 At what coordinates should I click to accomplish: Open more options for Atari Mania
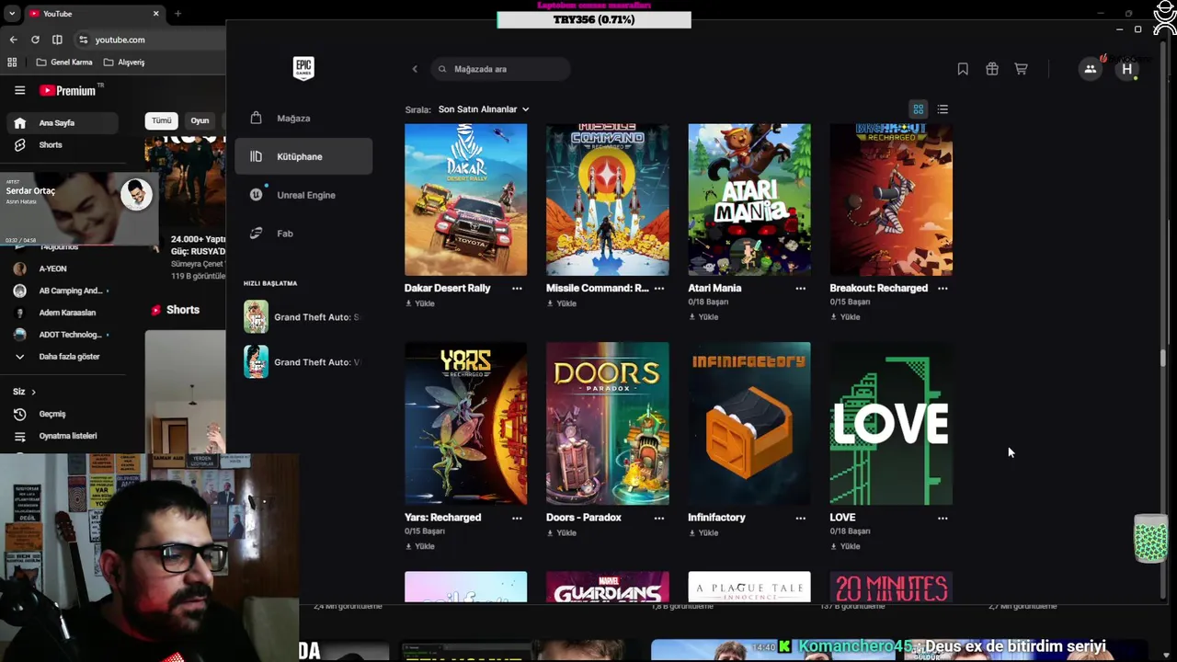(800, 289)
